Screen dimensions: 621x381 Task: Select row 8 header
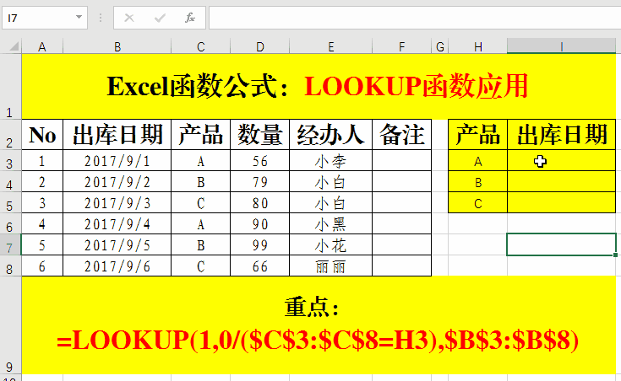(10, 266)
